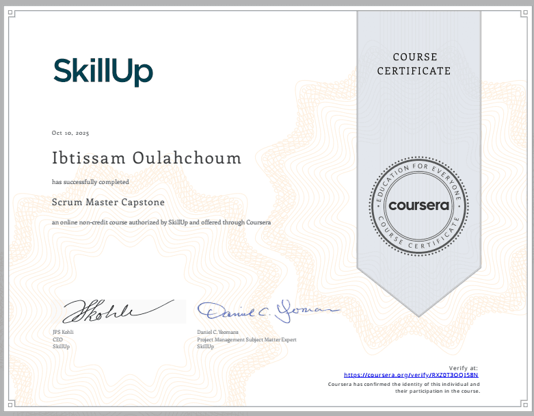
Task: Click the Coursera identity confirmation statement
Action: 404,388
